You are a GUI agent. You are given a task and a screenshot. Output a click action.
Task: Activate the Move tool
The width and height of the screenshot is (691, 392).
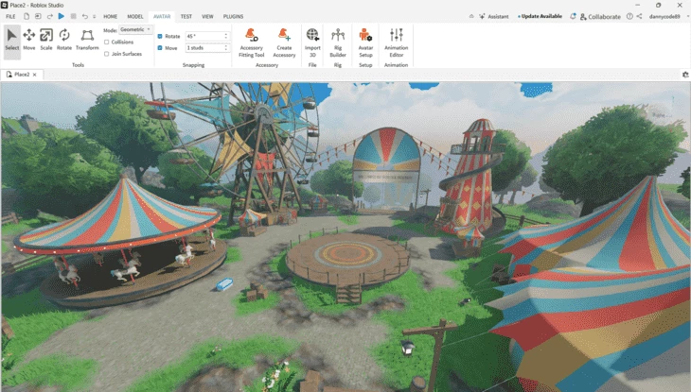29,40
